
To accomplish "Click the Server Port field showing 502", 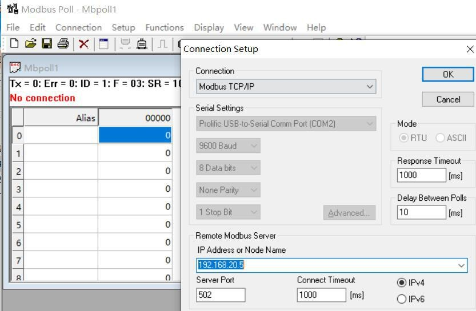I will [221, 295].
